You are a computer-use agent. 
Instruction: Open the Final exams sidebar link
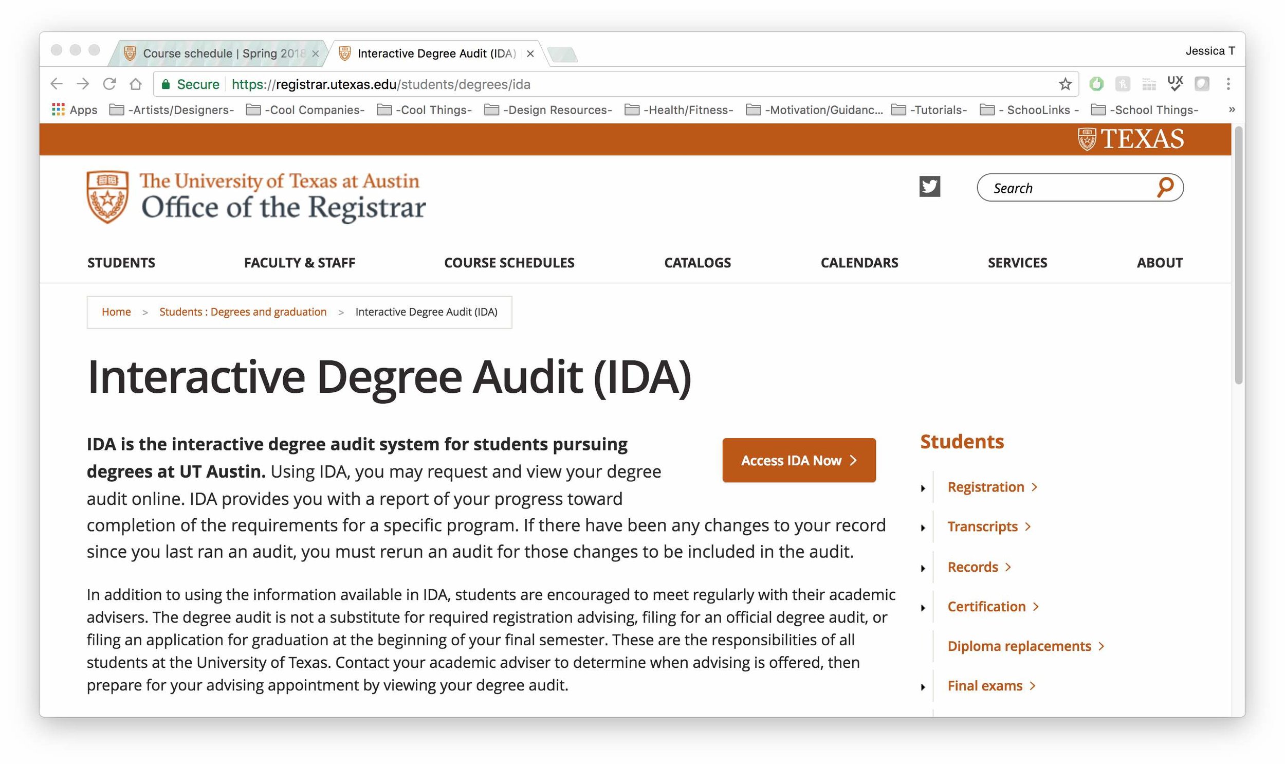(x=990, y=686)
